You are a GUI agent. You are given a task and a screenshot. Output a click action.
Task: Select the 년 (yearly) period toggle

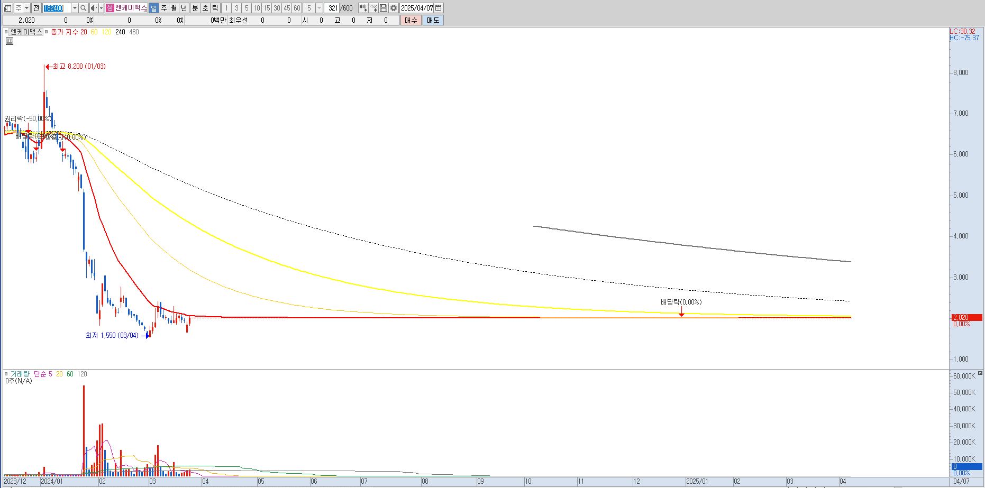tap(184, 8)
